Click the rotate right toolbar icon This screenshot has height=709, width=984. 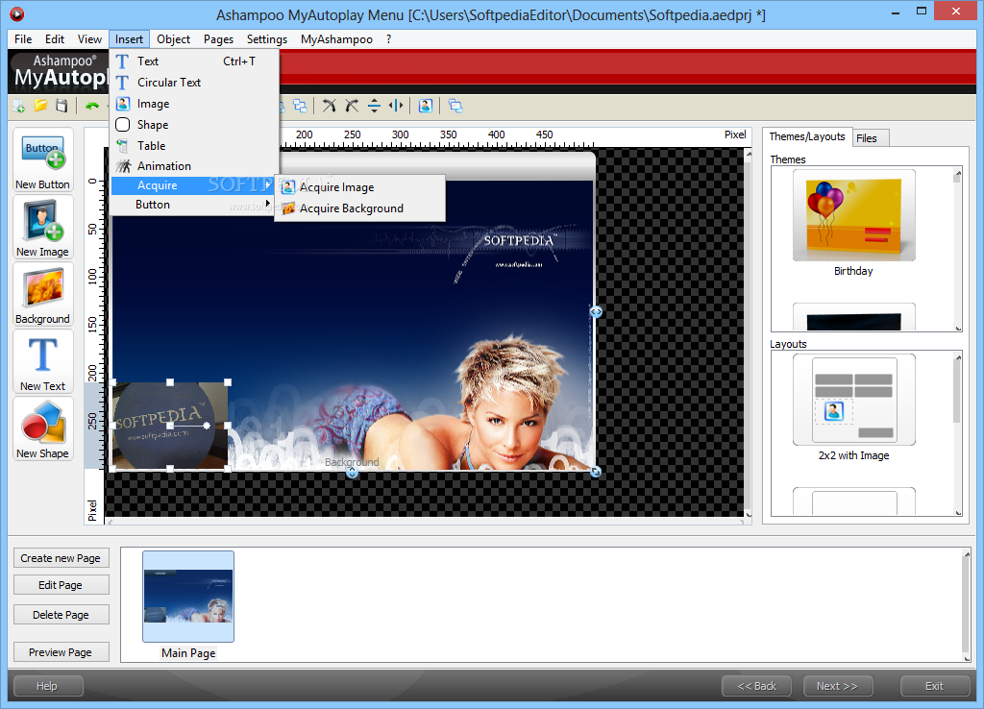352,106
